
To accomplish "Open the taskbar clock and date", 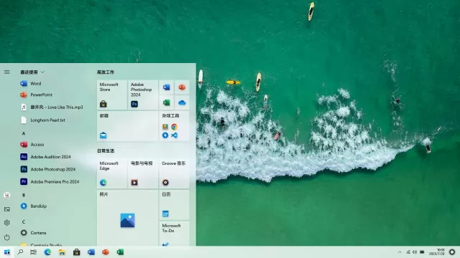I will coord(437,252).
